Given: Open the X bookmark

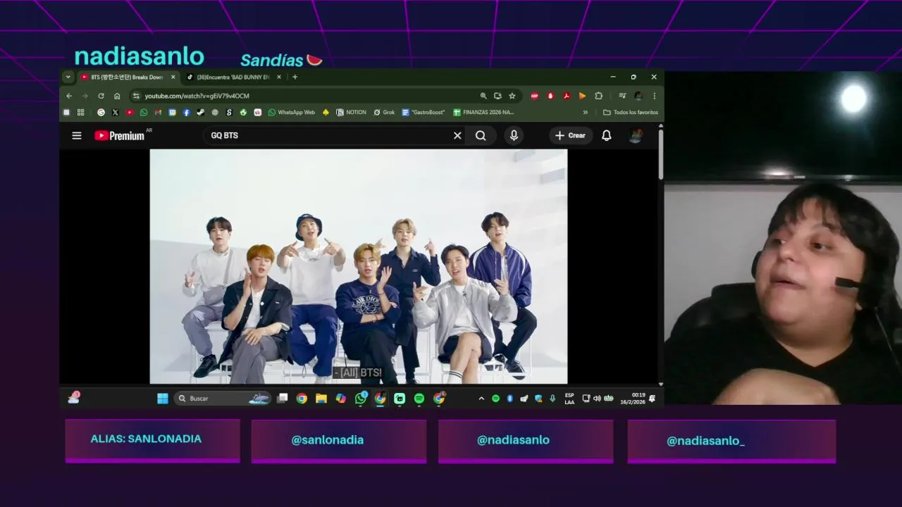Looking at the screenshot, I should pos(115,112).
